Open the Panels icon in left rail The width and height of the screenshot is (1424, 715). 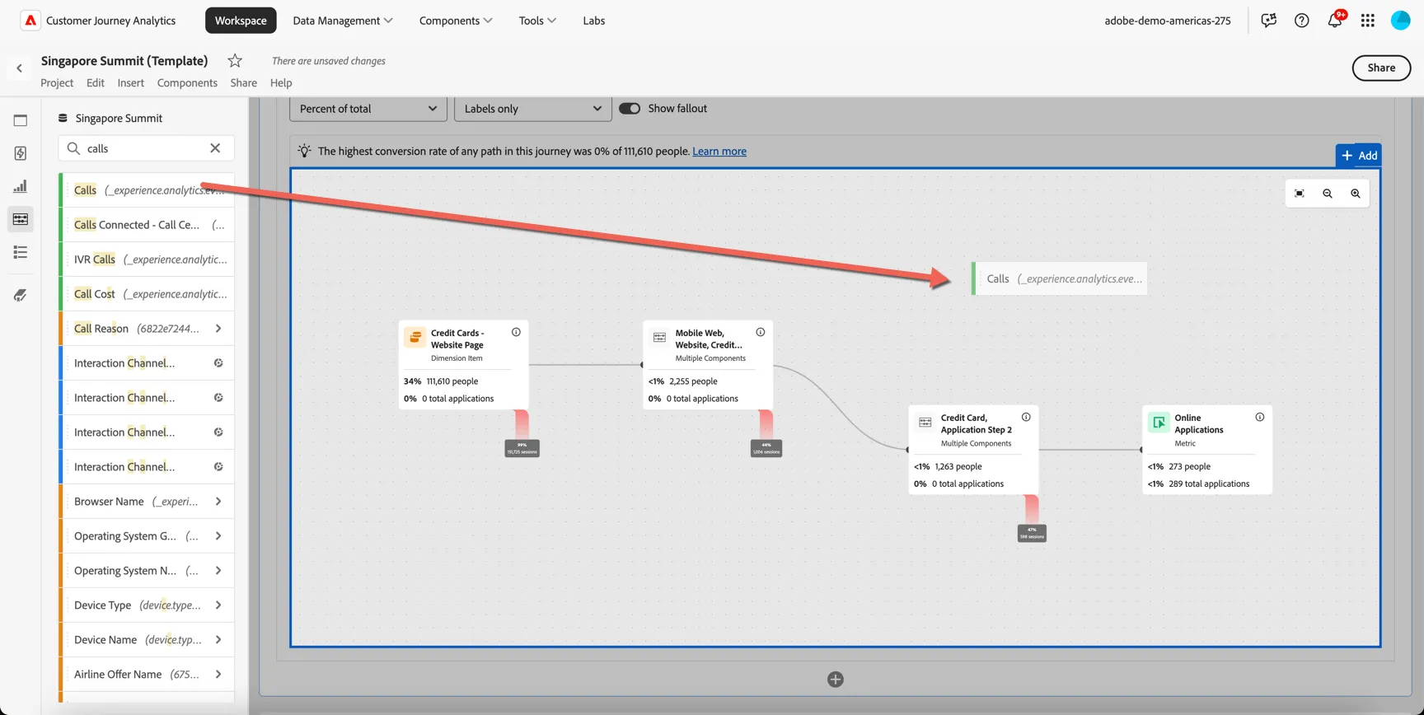(21, 120)
